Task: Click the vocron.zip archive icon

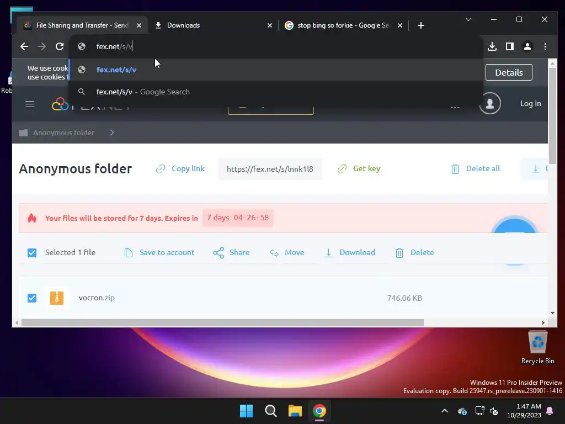Action: pyautogui.click(x=57, y=298)
